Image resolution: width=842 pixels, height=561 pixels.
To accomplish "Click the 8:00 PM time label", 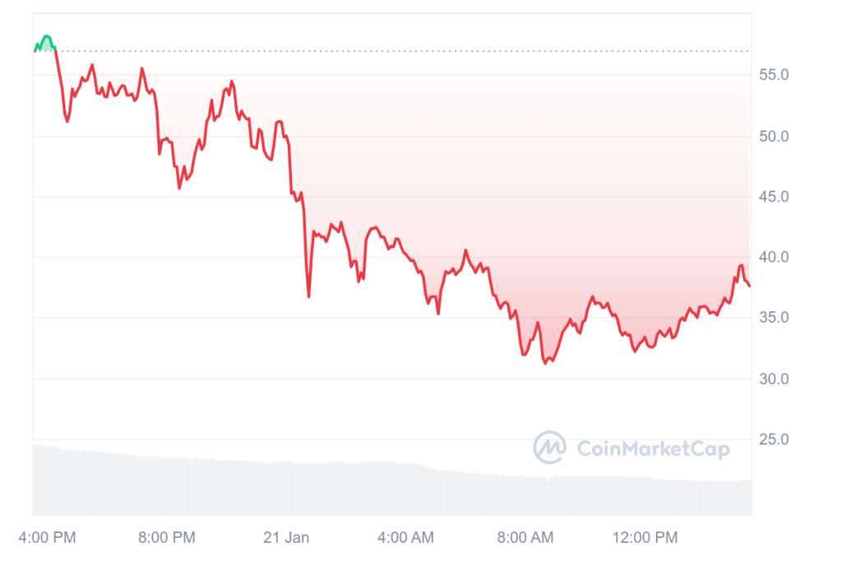I will coord(167,538).
